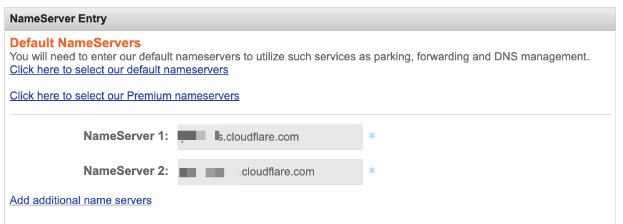Click the NameServer Entry header bar
623x224 pixels.
pos(310,19)
